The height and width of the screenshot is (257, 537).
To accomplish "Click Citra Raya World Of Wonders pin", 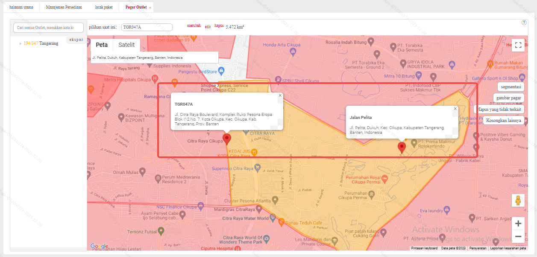I will pos(267,238).
